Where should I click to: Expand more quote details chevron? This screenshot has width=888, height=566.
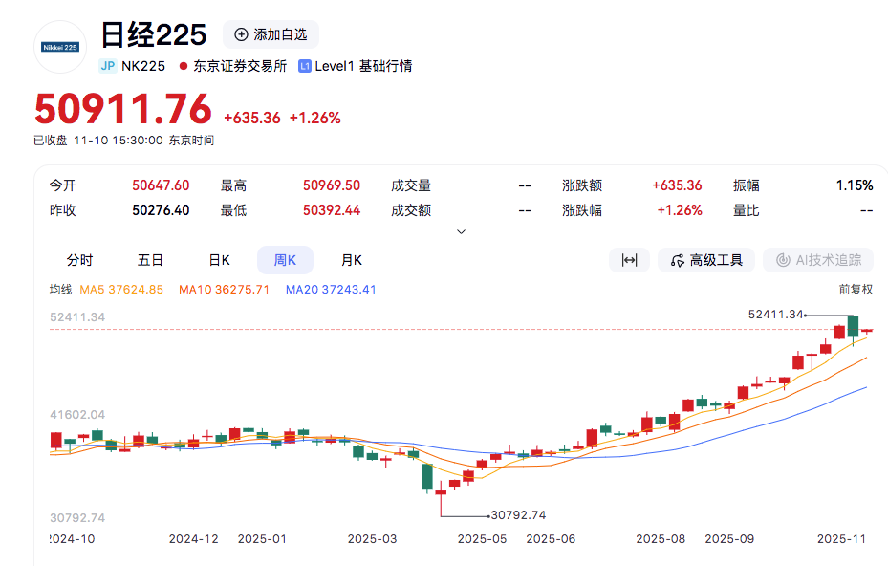pos(461,231)
